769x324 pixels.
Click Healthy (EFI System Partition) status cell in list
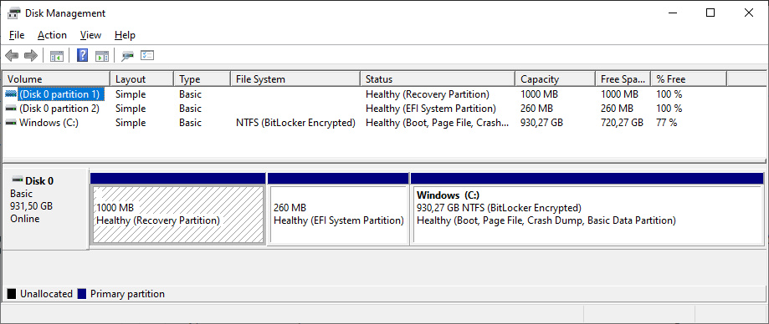(x=431, y=109)
